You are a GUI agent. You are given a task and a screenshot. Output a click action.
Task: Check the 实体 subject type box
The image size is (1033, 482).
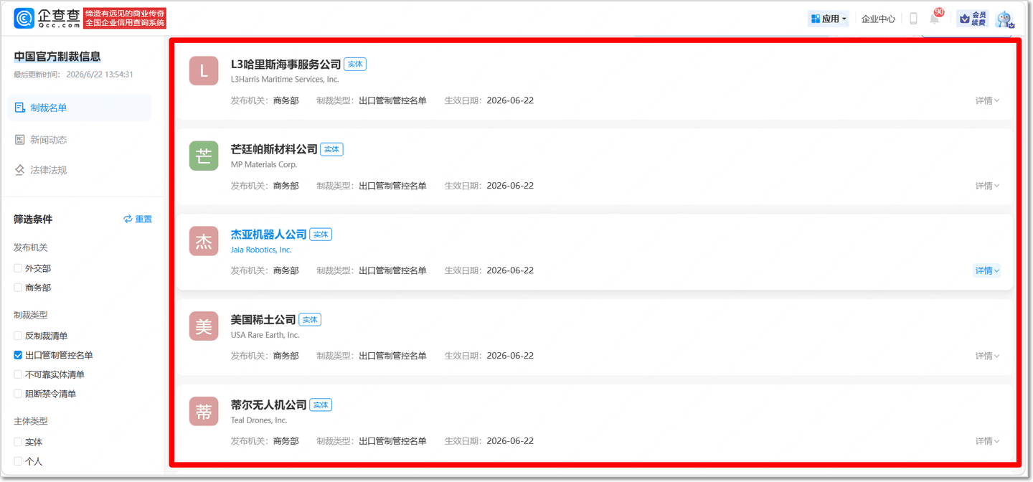[x=18, y=442]
